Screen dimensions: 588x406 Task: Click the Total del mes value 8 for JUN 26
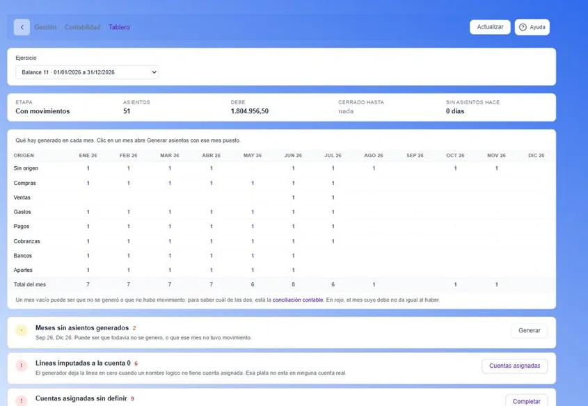point(293,284)
